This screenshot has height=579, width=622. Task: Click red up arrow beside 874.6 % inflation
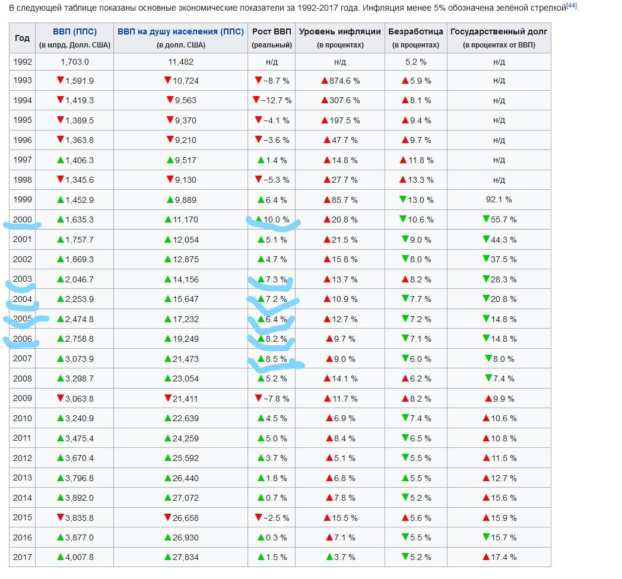click(325, 81)
